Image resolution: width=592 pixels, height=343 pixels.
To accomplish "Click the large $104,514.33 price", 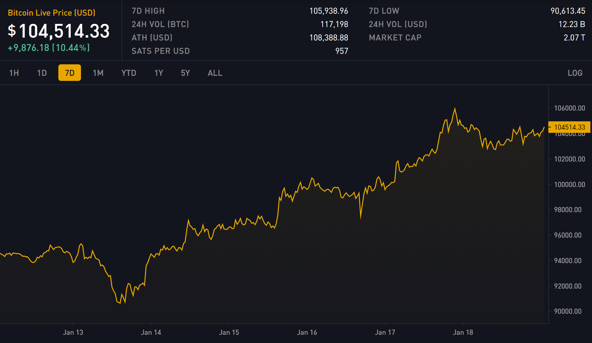I will [59, 31].
